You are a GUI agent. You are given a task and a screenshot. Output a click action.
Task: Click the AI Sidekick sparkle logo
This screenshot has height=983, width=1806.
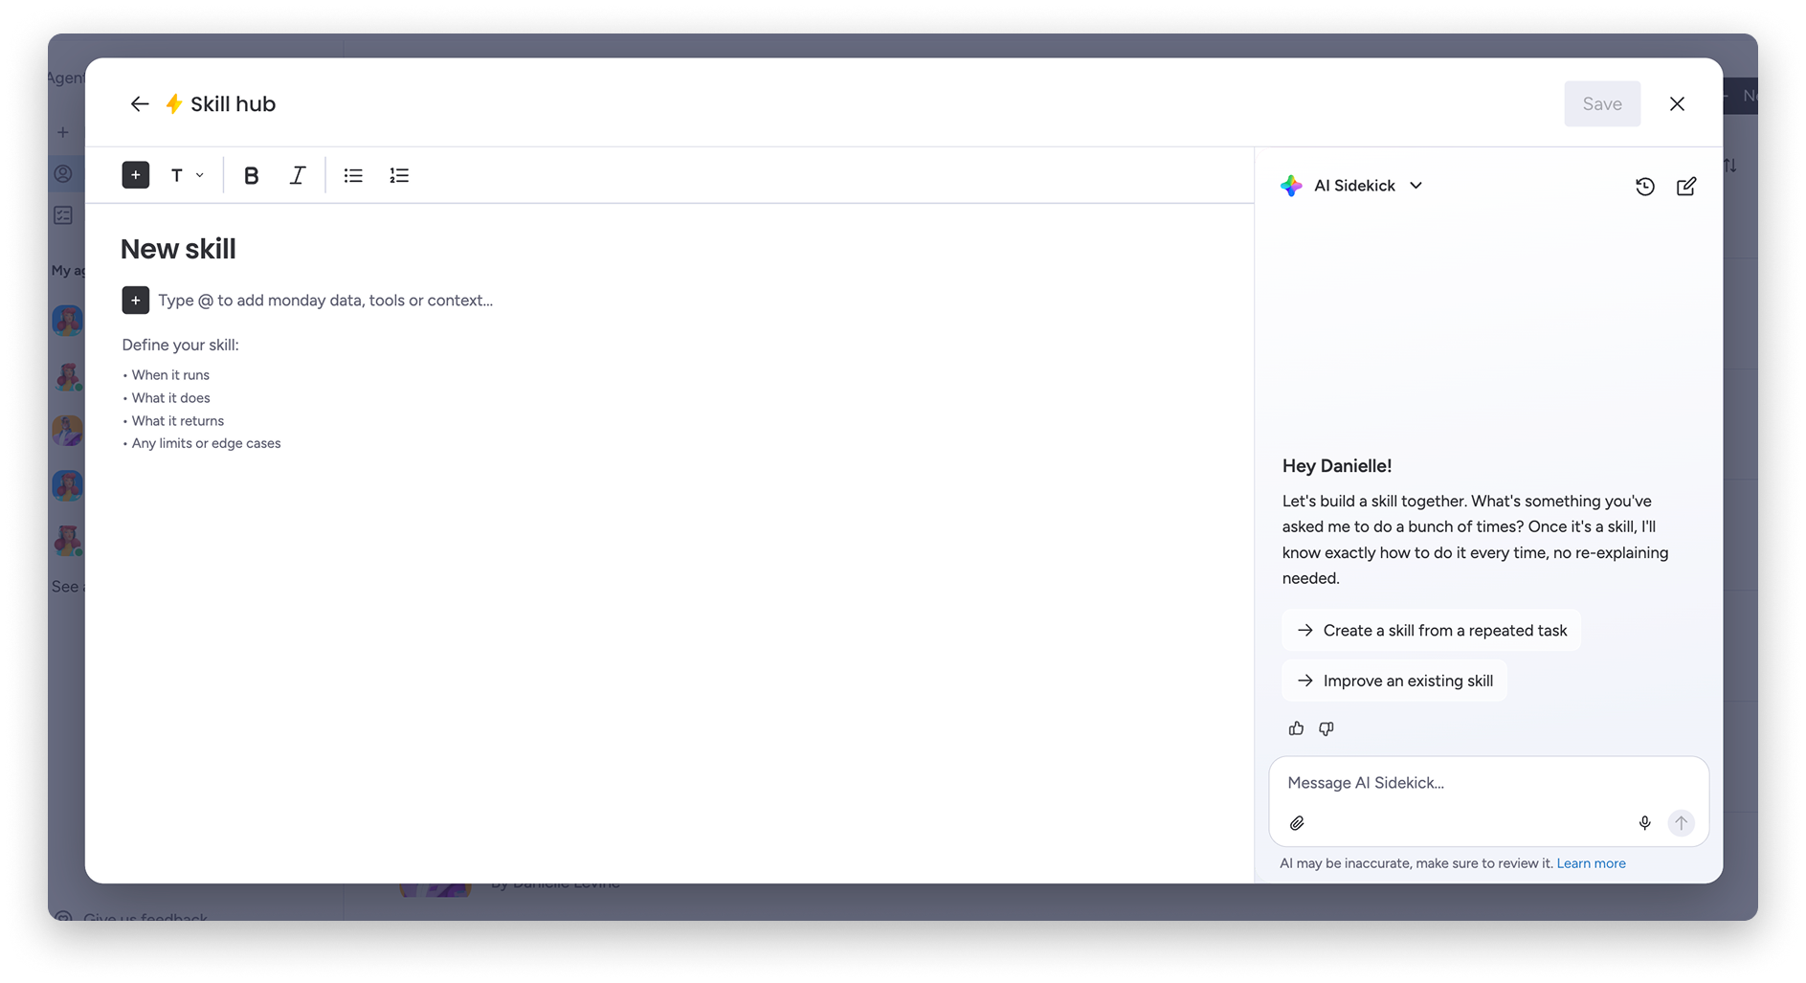1291,186
